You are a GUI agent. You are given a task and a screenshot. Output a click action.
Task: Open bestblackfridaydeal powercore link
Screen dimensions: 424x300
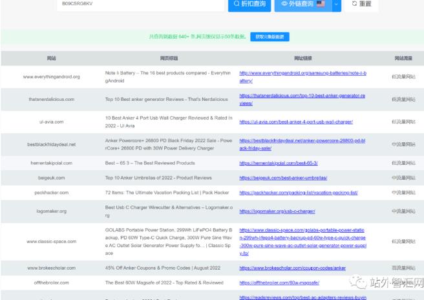point(302,144)
